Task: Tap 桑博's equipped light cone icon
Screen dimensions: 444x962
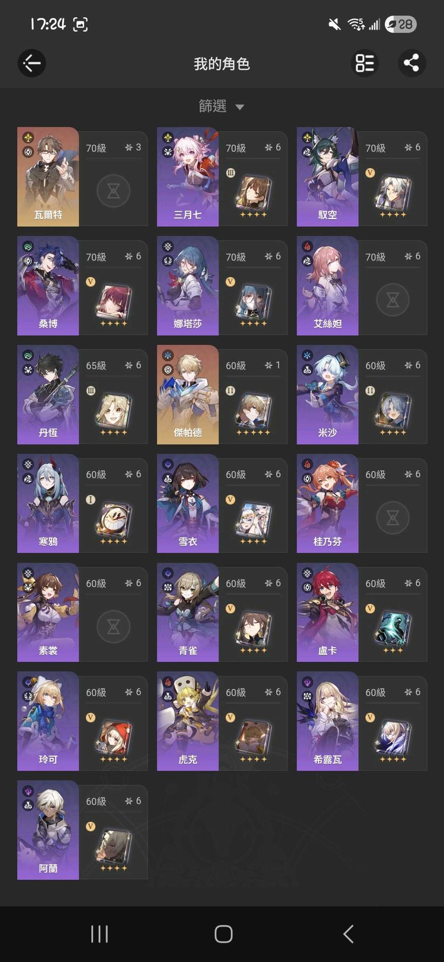Action: [x=114, y=303]
